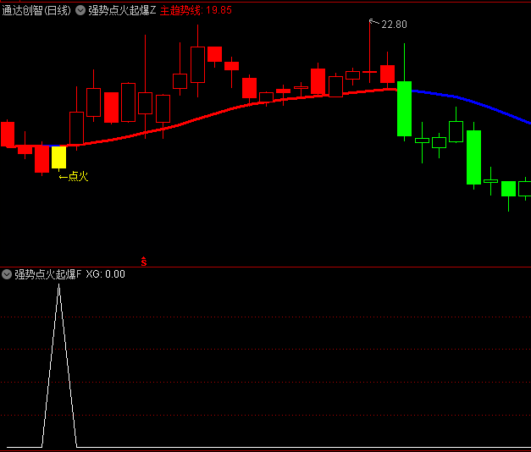Viewport: 531px width, 452px height.
Task: Click the 强势点火起爆F indicator name
Action: [x=47, y=274]
